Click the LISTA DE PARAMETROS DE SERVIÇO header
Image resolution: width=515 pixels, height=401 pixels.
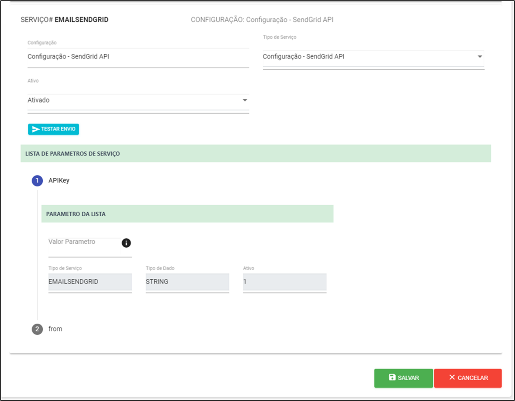(x=256, y=154)
